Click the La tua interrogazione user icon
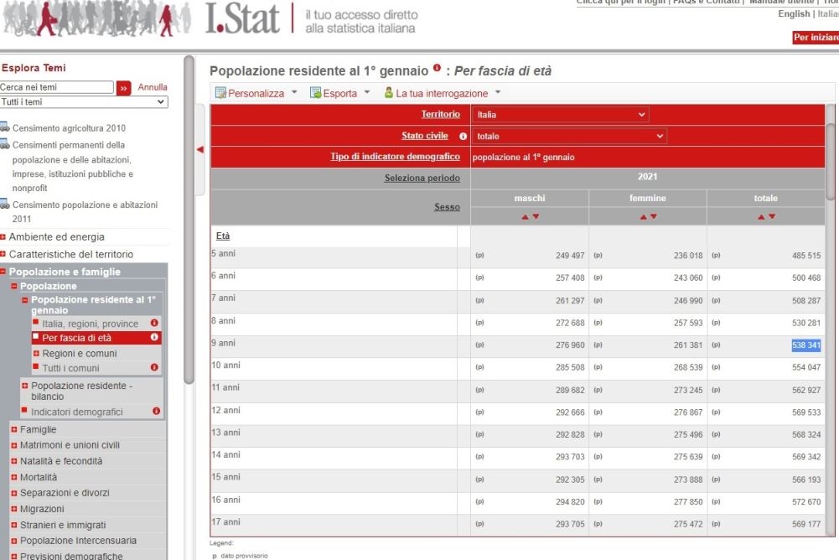 [389, 92]
